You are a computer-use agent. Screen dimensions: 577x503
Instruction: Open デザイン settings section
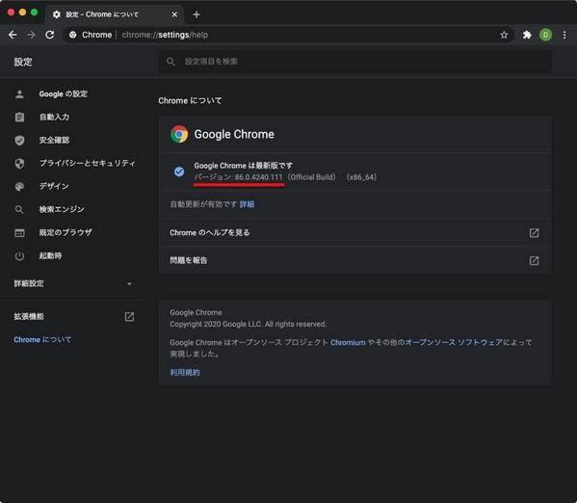[x=54, y=186]
